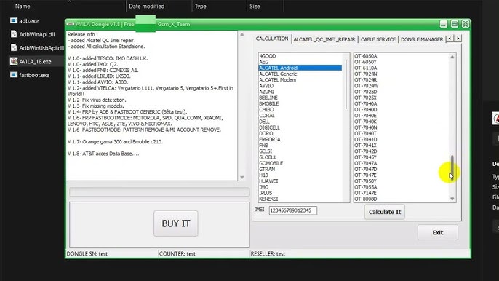The width and height of the screenshot is (499, 281).
Task: Switch to the CALCULATION tab
Action: pyautogui.click(x=272, y=39)
